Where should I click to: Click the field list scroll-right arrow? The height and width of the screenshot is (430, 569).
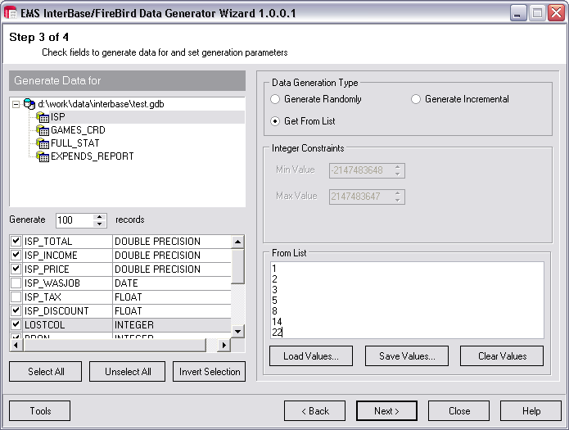[224, 345]
